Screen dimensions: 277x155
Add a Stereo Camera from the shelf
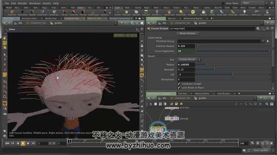tap(256, 13)
